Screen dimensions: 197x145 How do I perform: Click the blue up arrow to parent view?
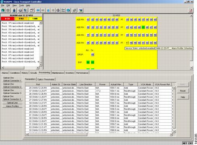[x=48, y=10]
